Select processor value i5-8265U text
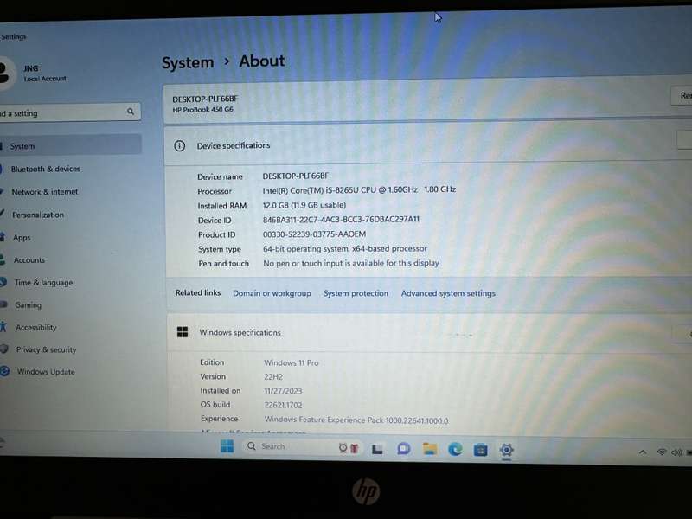692x519 pixels. tap(359, 189)
